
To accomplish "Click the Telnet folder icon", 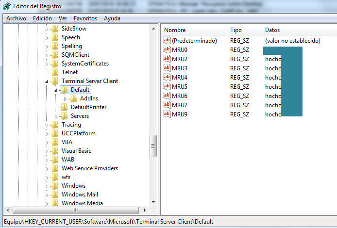I will pos(55,72).
